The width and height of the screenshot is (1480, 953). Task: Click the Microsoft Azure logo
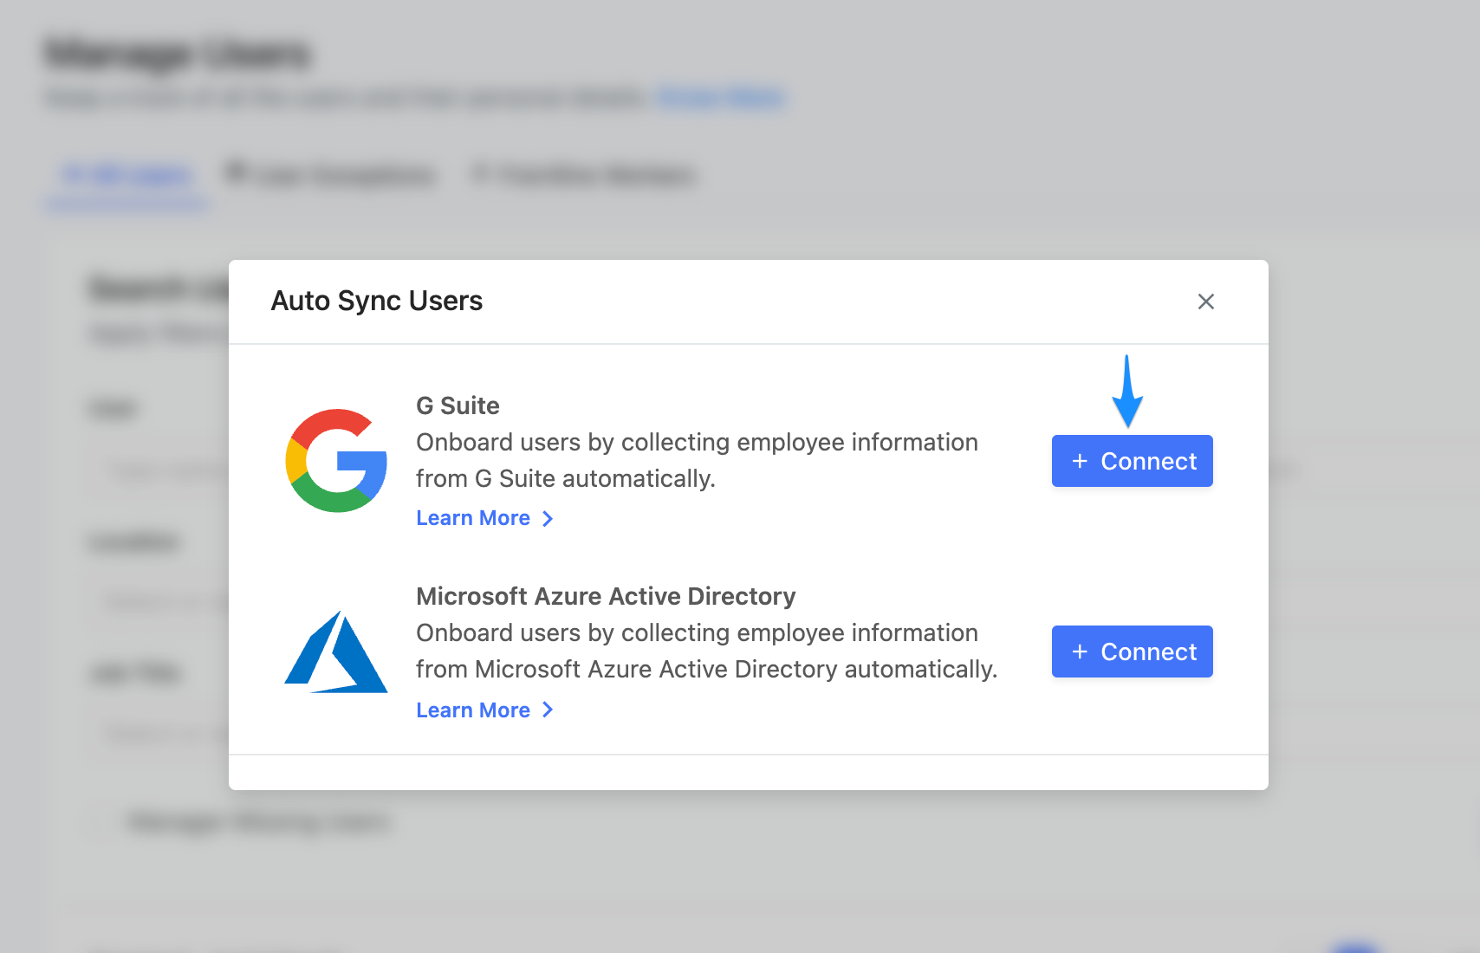pyautogui.click(x=336, y=652)
